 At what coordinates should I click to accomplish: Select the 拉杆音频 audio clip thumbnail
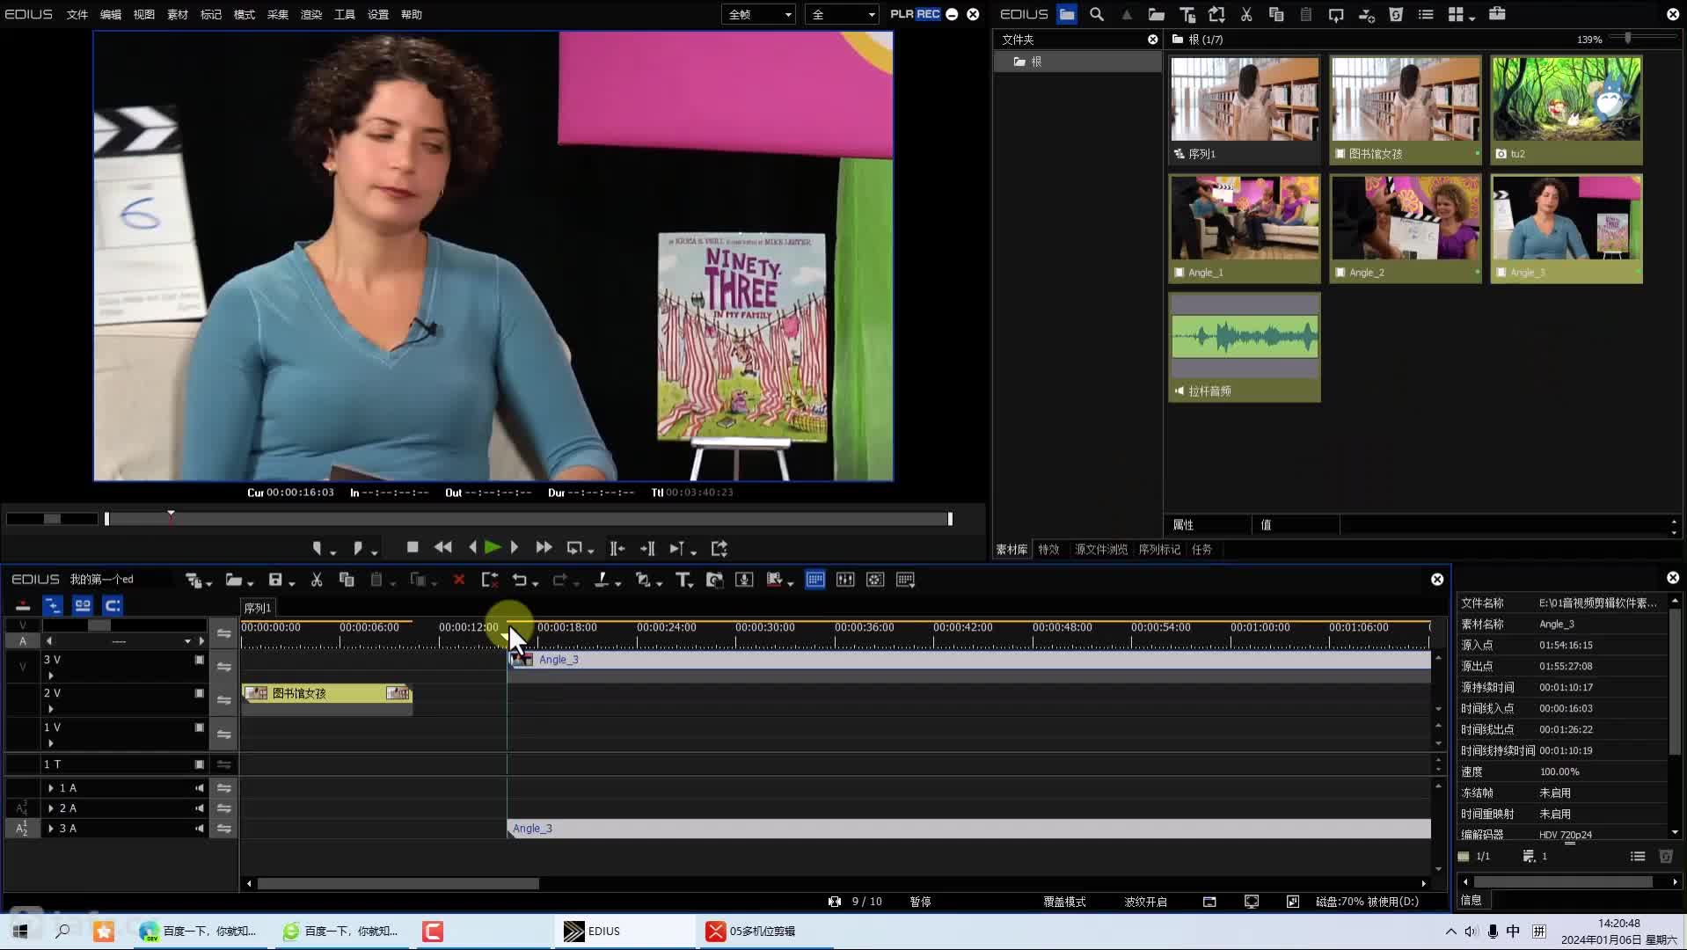click(x=1245, y=347)
